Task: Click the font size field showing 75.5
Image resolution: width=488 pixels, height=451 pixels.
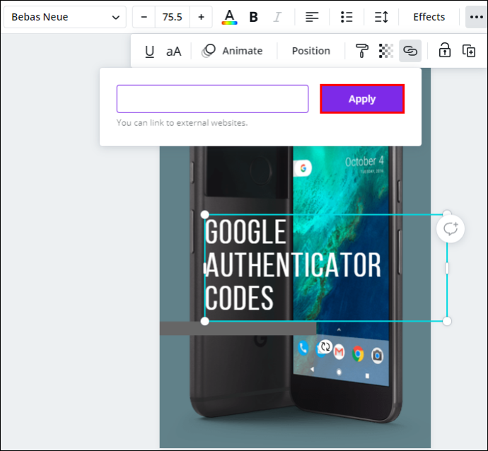Action: pos(172,17)
